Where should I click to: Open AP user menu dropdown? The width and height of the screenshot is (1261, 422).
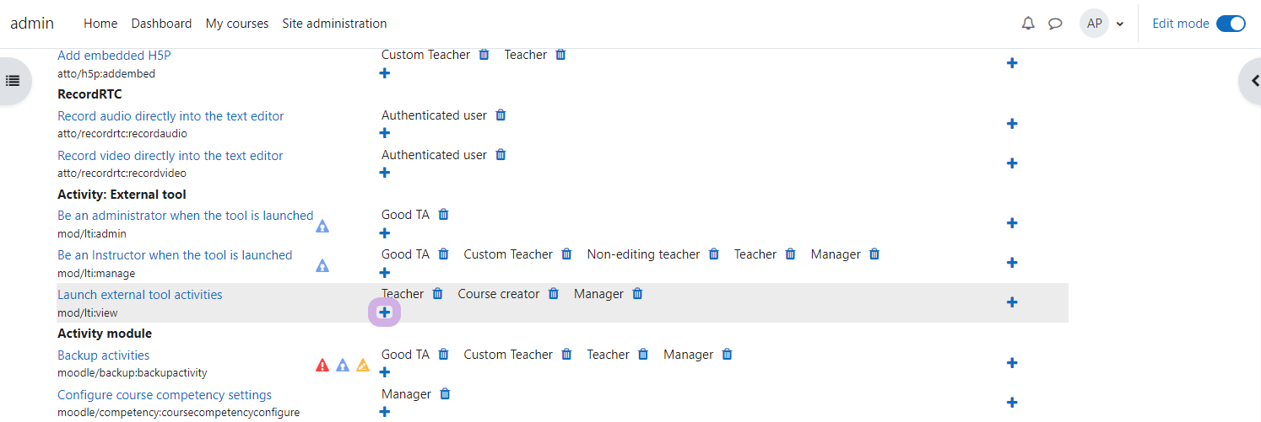pos(1101,24)
